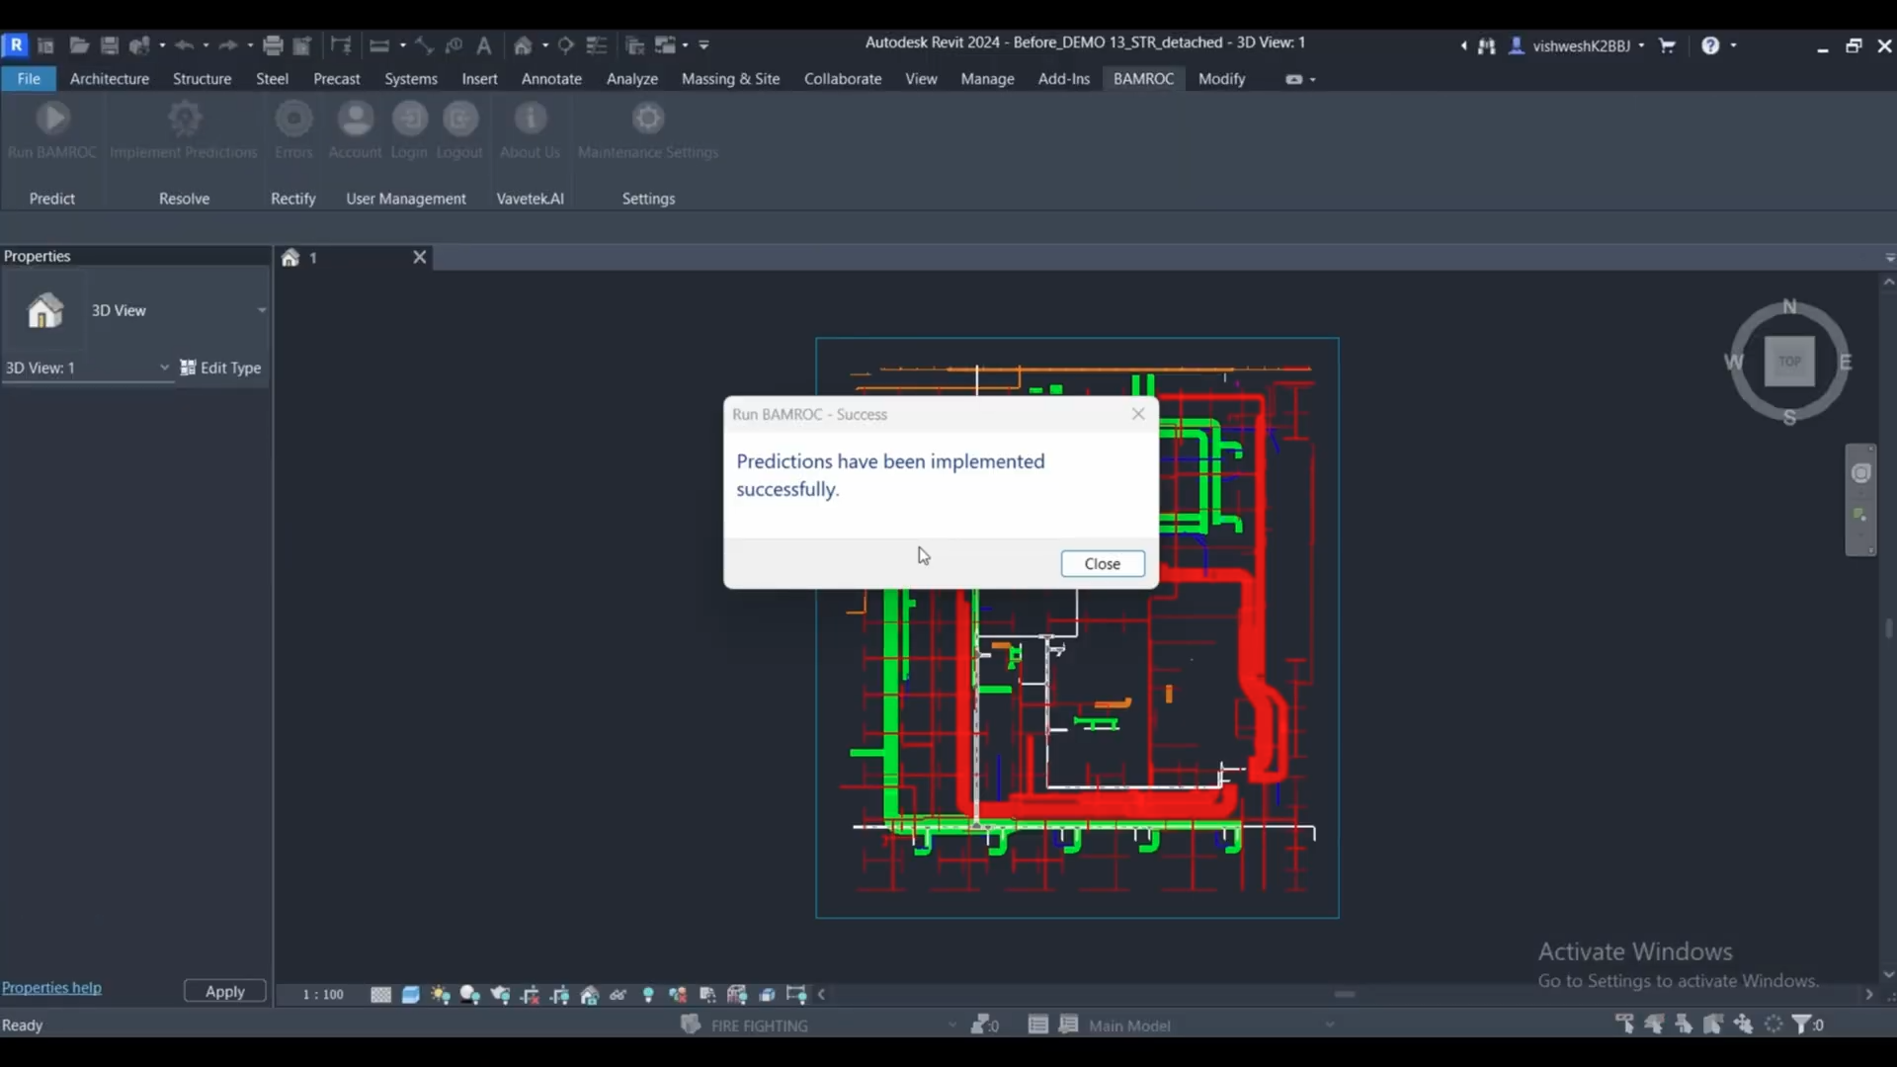Open the Errors panel in Rectify

coord(293,131)
